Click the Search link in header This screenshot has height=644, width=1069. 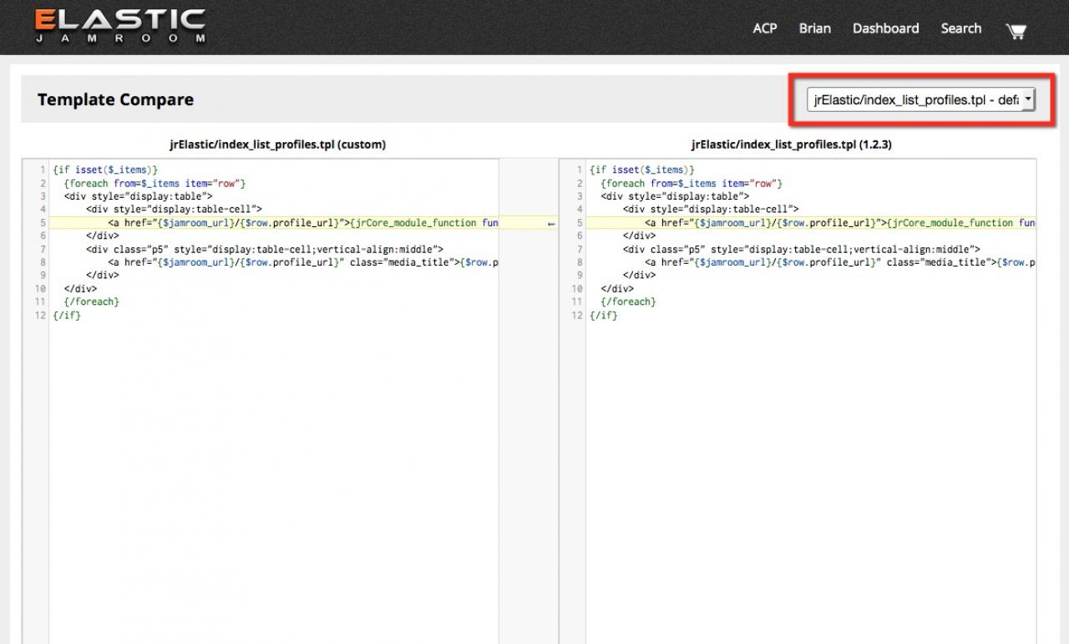coord(960,28)
